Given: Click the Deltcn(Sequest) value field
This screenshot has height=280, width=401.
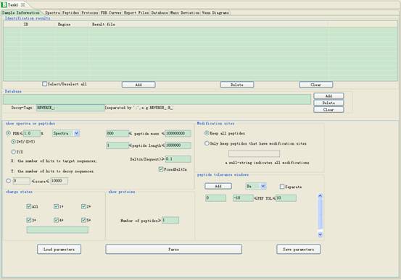Looking at the screenshot, I should 178,159.
